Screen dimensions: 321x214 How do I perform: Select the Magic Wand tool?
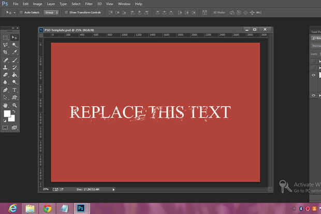(x=14, y=45)
